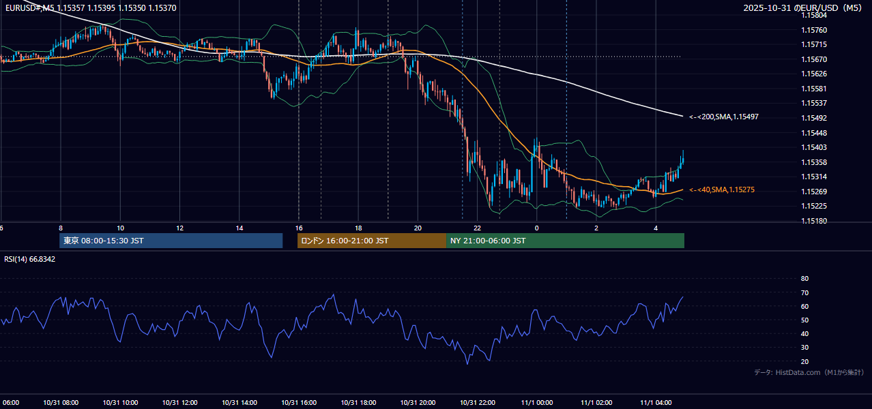Click the bottom 06:00 time label
This screenshot has height=409, width=872.
click(x=10, y=403)
